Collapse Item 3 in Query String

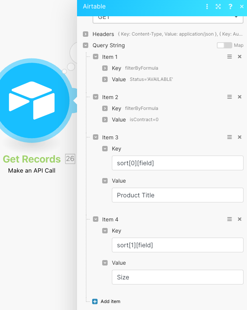pyautogui.click(x=96, y=137)
